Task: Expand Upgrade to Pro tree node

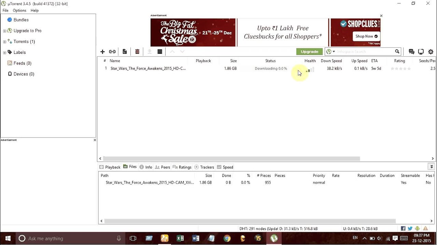Action: pyautogui.click(x=4, y=31)
